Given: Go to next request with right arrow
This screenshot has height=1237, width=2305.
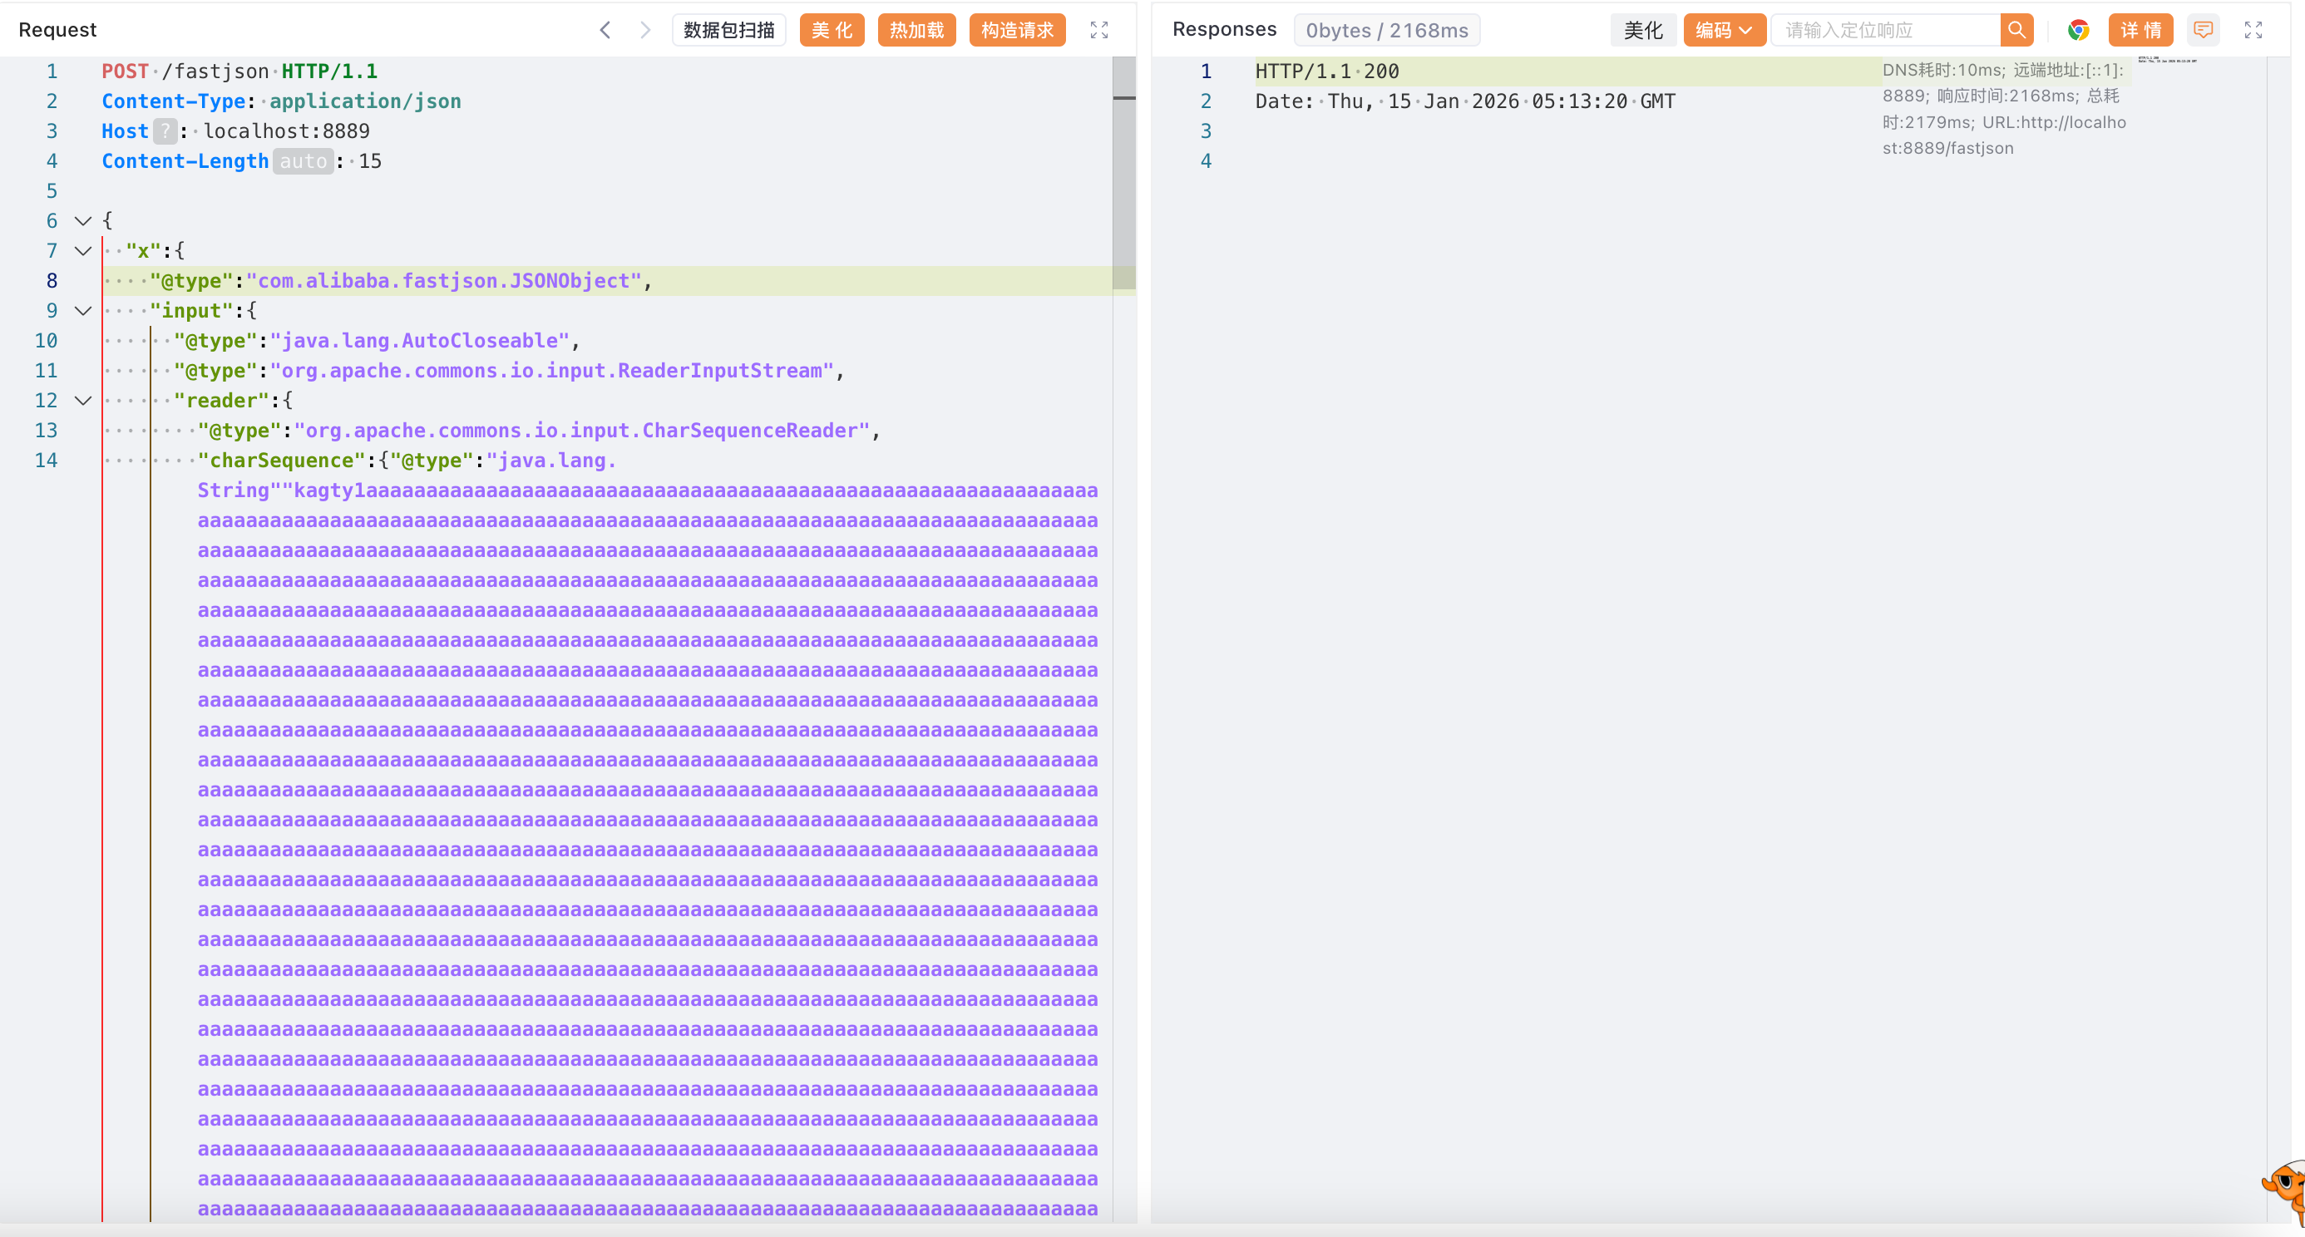Looking at the screenshot, I should (645, 31).
